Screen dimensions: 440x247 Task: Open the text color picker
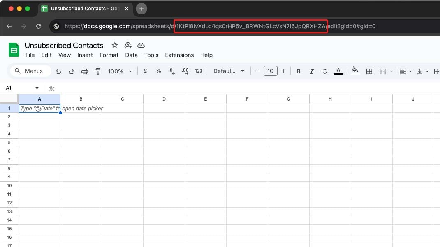click(x=338, y=71)
